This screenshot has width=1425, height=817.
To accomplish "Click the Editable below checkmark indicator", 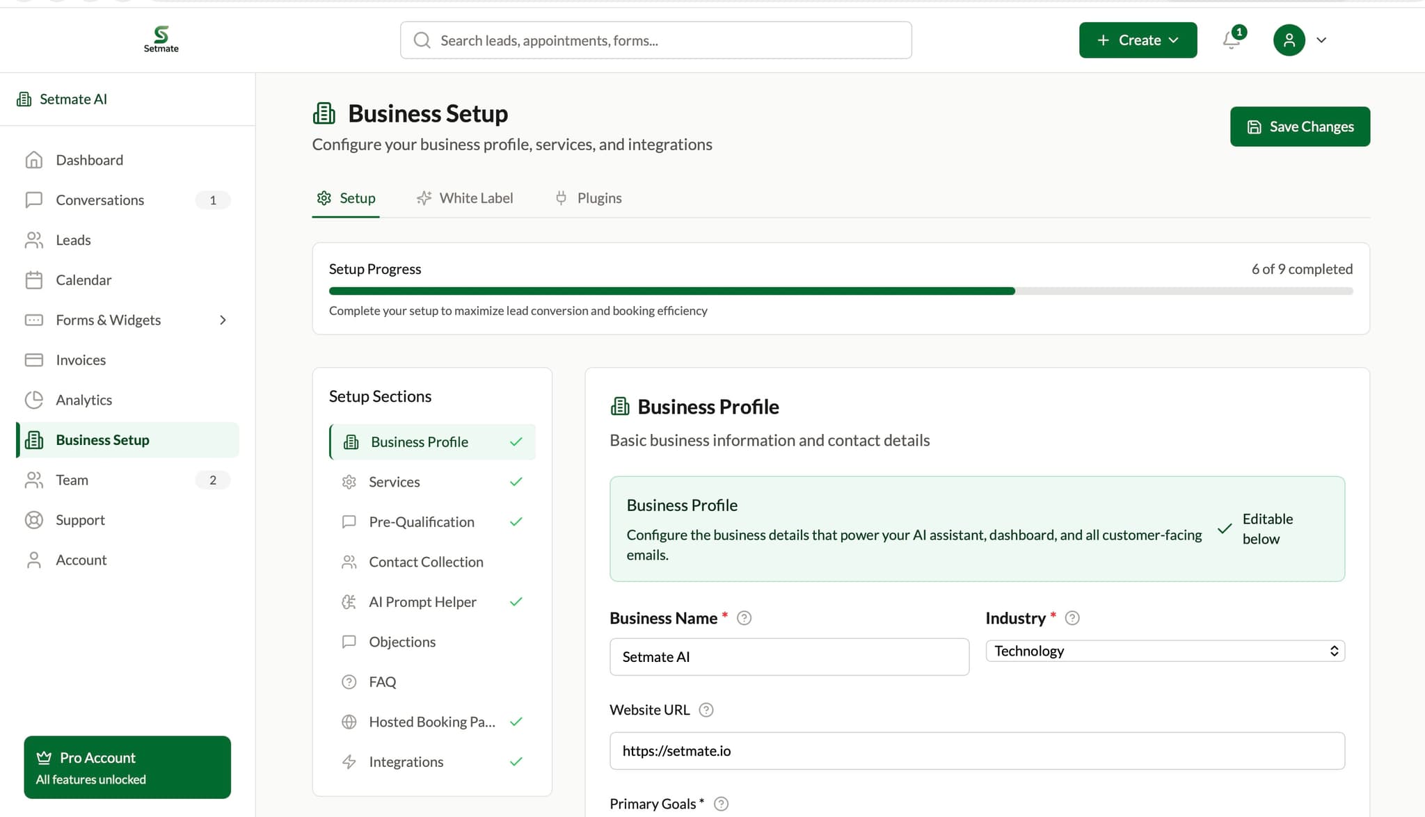I will click(x=1225, y=529).
